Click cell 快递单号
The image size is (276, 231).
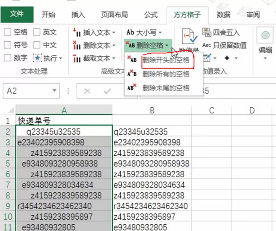click(x=64, y=121)
